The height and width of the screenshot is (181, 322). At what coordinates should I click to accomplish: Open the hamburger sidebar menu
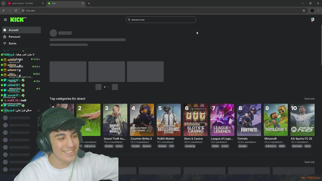[5, 20]
